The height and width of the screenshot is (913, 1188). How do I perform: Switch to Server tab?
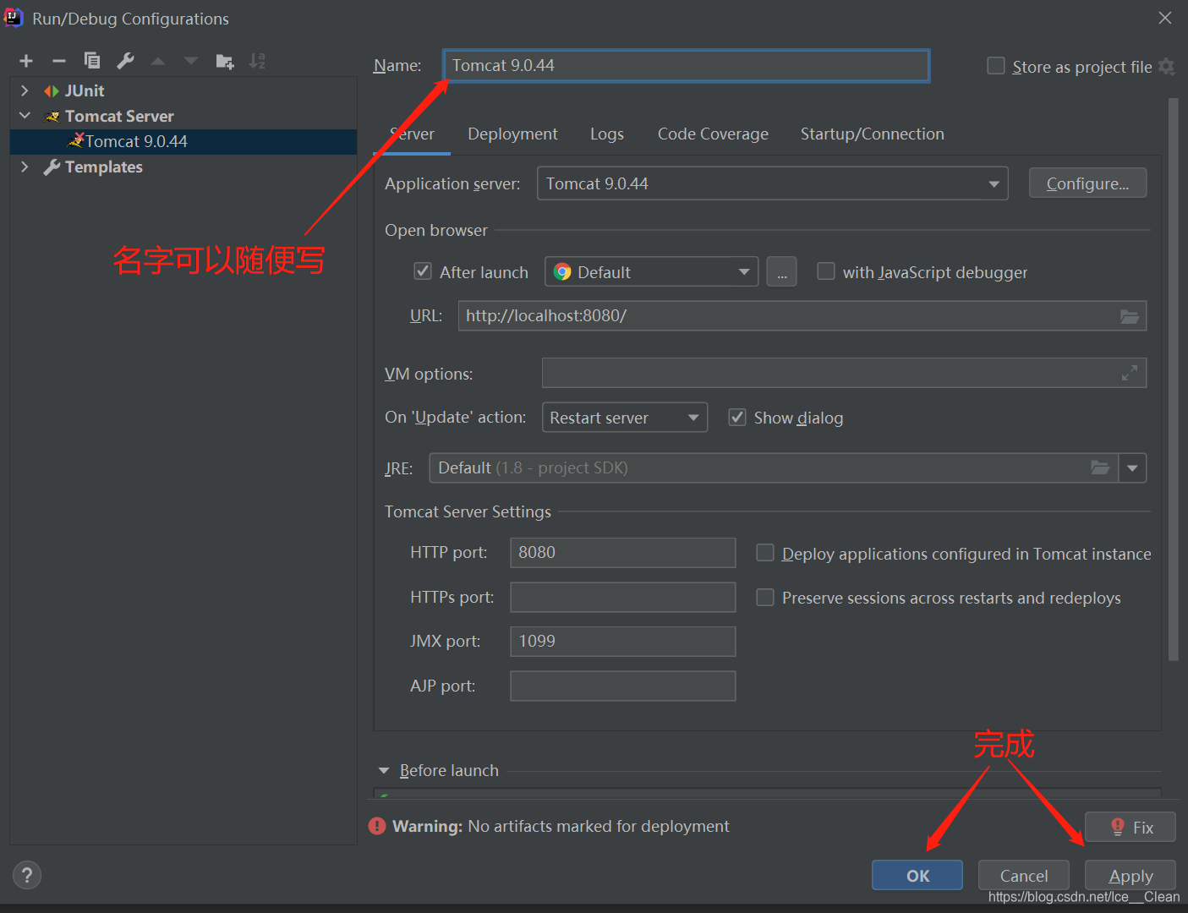[412, 134]
